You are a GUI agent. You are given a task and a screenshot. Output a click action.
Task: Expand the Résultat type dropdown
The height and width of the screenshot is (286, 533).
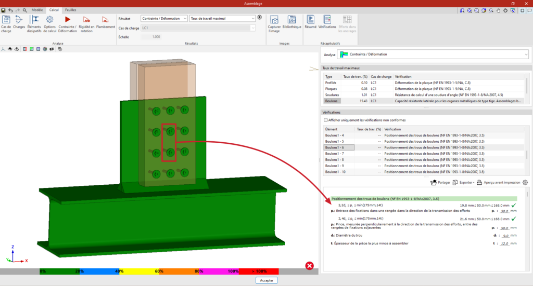(x=163, y=18)
